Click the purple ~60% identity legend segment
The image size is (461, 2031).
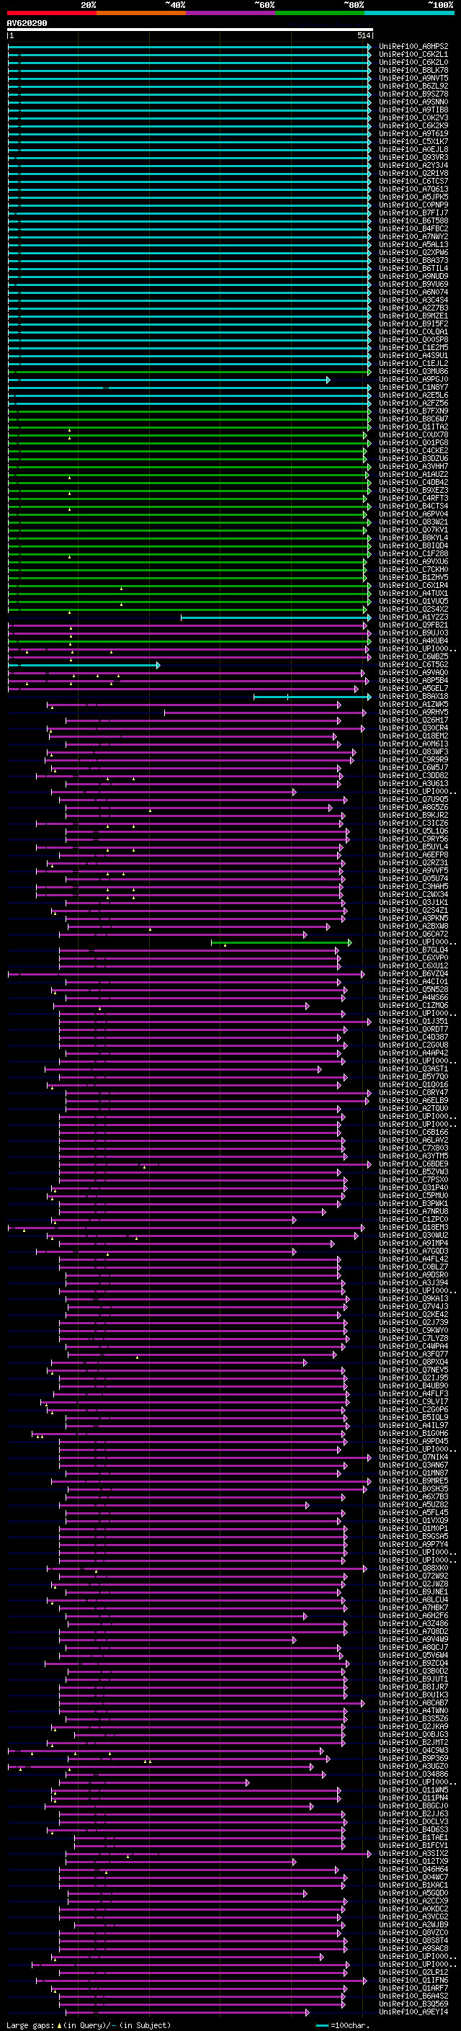(231, 13)
